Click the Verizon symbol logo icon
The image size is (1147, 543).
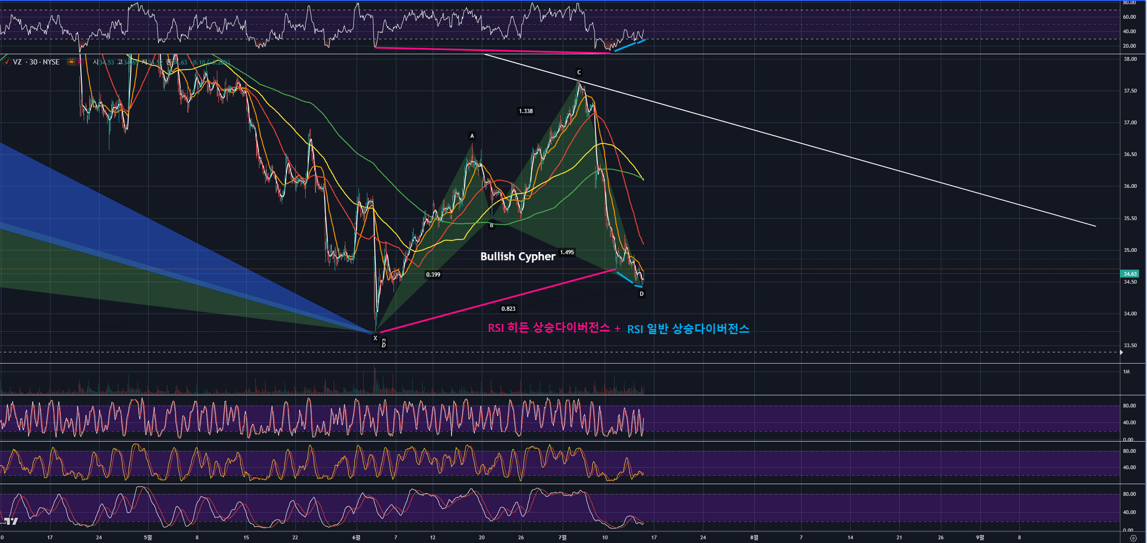7,62
